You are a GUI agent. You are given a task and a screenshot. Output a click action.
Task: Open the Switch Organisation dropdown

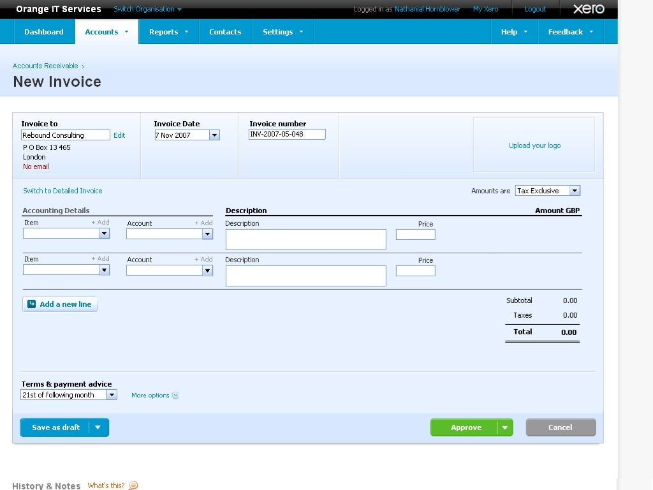coord(147,9)
